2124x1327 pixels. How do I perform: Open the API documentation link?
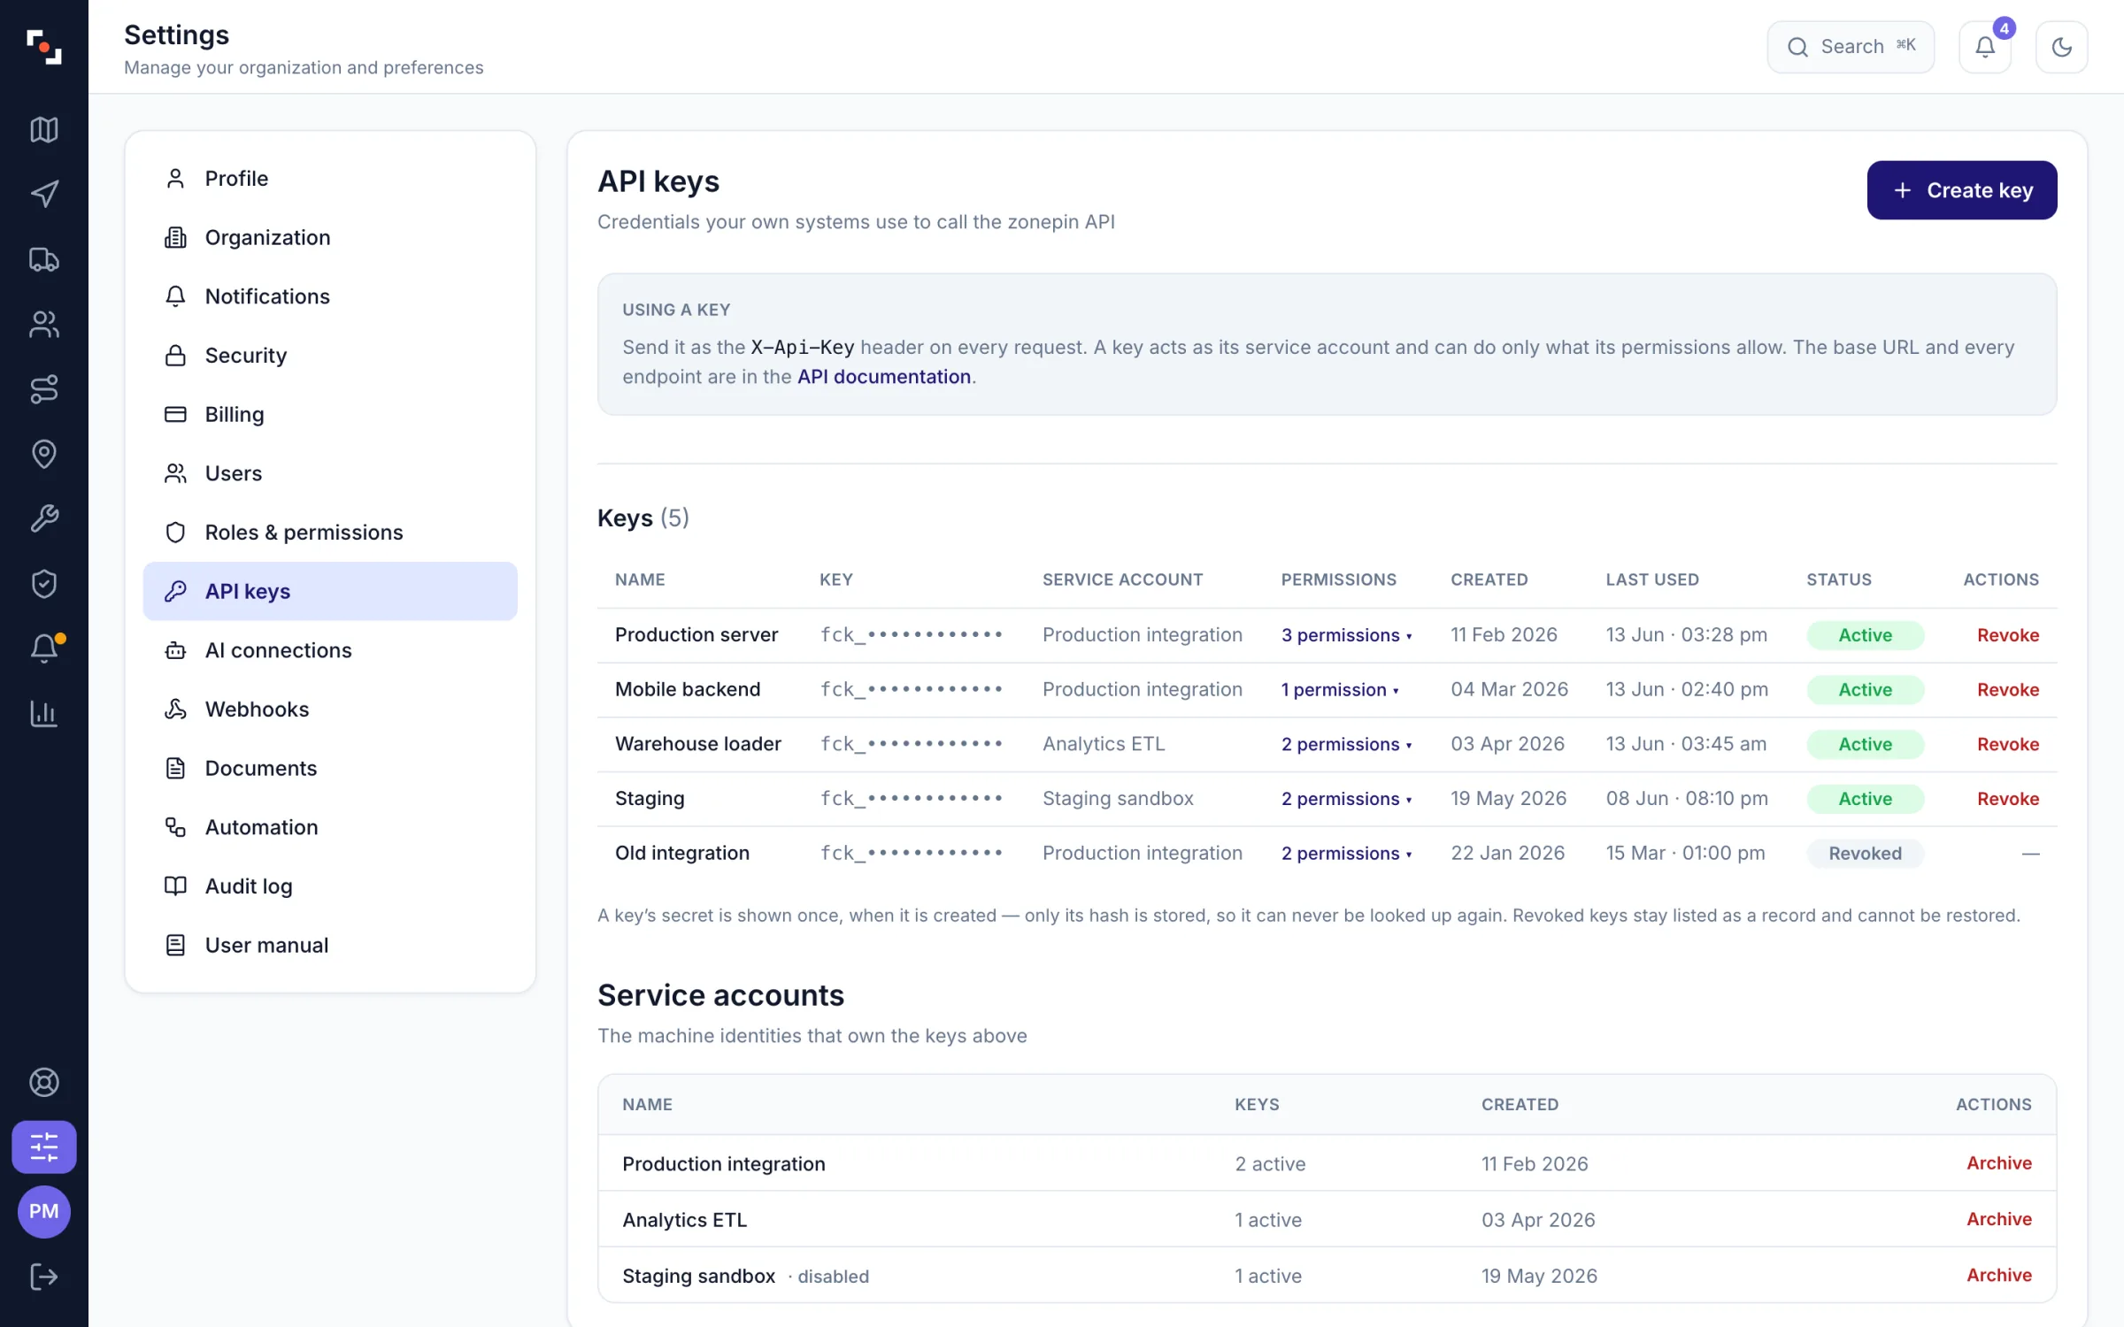[x=883, y=377]
